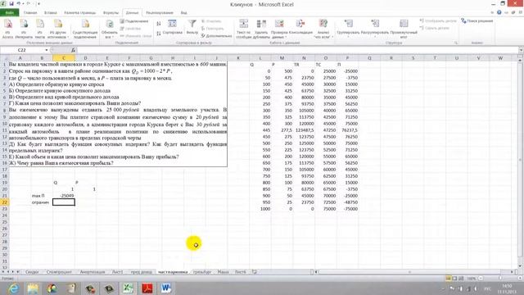Click vertical scrollbar down arrow
524x295 pixels.
click(521, 266)
